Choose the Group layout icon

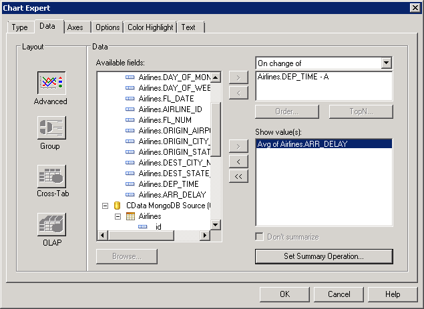click(x=51, y=128)
